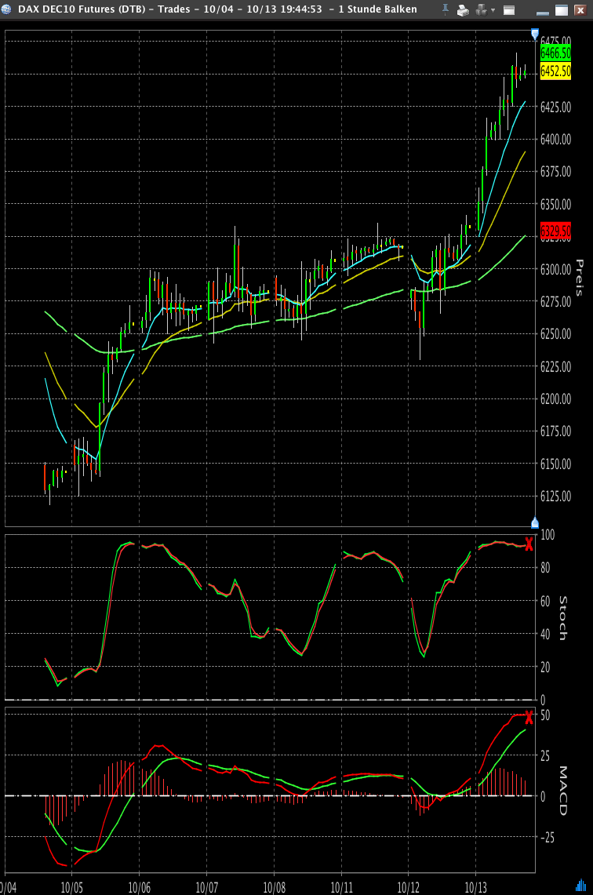This screenshot has width=593, height=895.
Task: Click the 10/07 date label on time axis
Action: click(206, 888)
